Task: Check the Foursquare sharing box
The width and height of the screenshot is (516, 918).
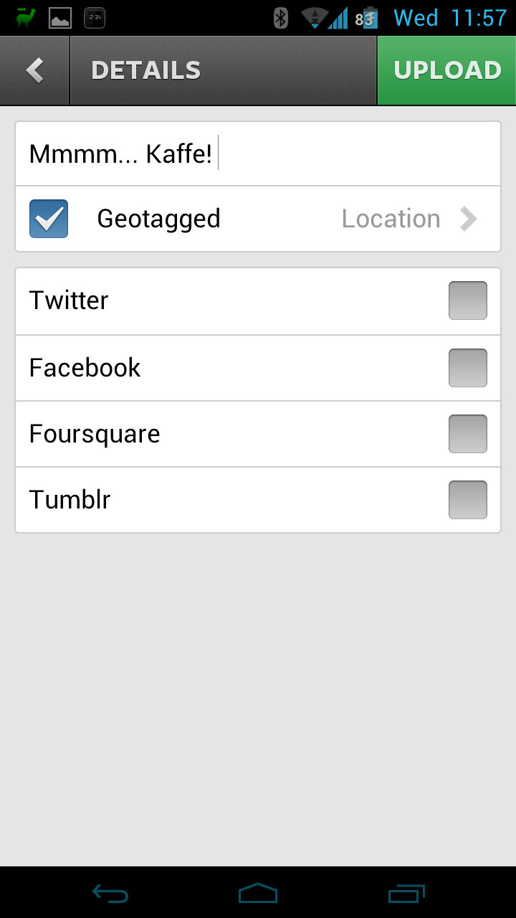Action: pos(467,434)
